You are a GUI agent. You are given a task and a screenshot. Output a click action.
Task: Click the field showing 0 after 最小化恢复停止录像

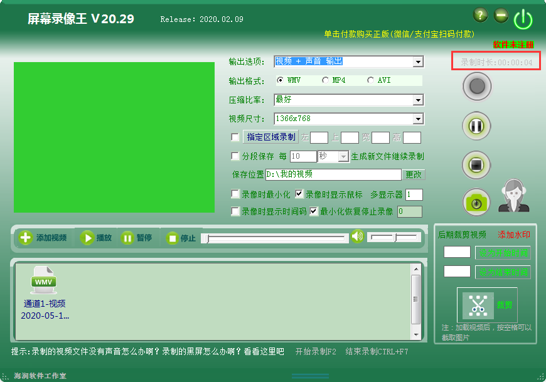tap(409, 211)
